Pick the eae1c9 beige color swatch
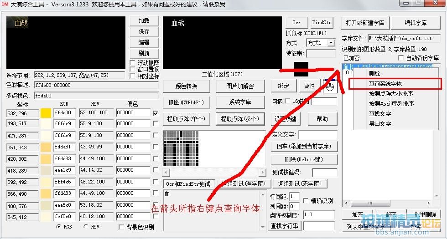The height and width of the screenshot is (239, 447). (x=46, y=170)
